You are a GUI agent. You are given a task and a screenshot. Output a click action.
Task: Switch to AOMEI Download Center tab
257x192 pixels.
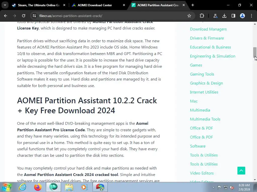point(98,5)
